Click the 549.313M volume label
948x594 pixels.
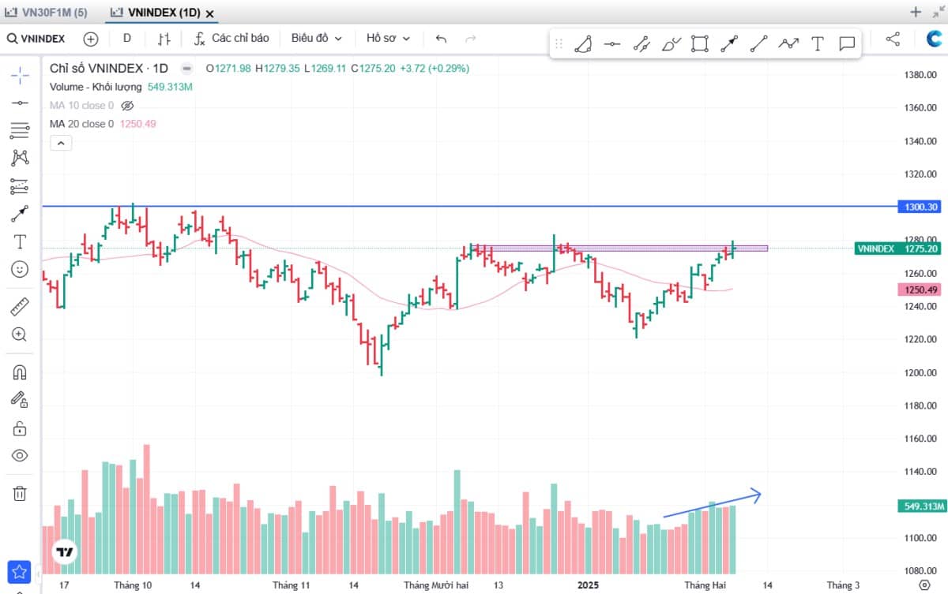coord(920,506)
